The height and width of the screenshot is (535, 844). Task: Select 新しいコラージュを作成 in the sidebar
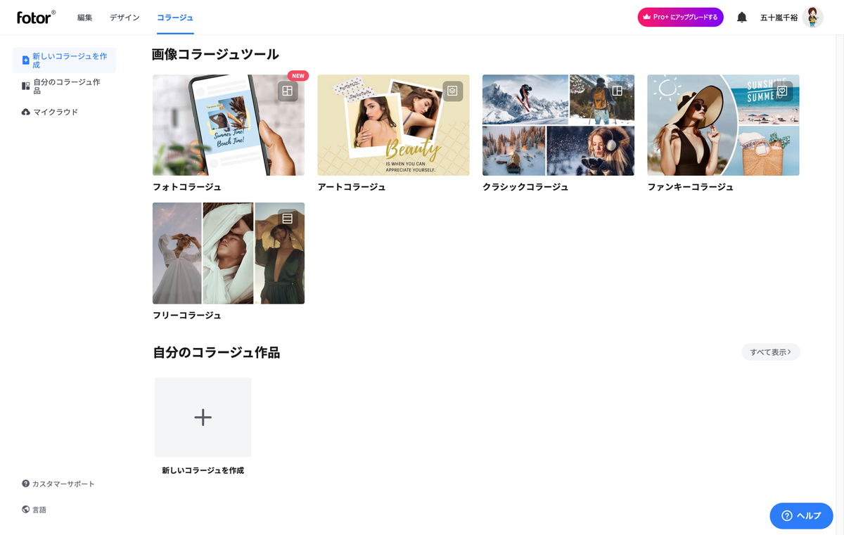64,60
